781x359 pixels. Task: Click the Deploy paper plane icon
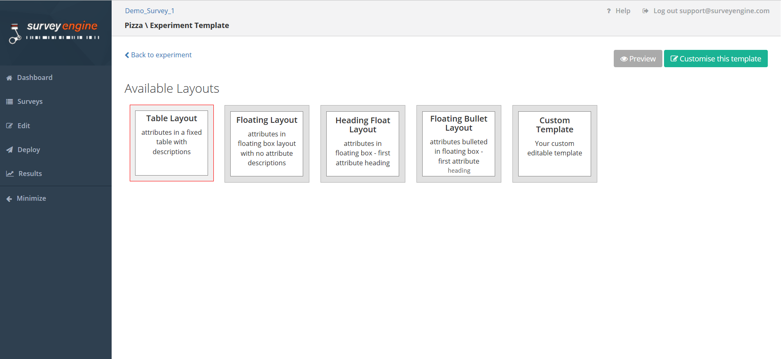(9, 150)
